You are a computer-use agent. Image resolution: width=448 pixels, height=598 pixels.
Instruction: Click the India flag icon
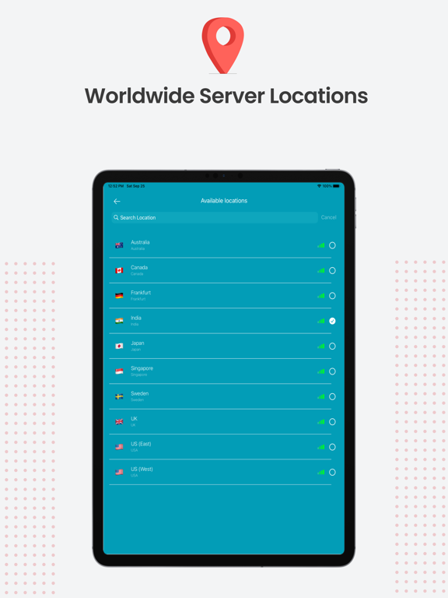pos(119,321)
